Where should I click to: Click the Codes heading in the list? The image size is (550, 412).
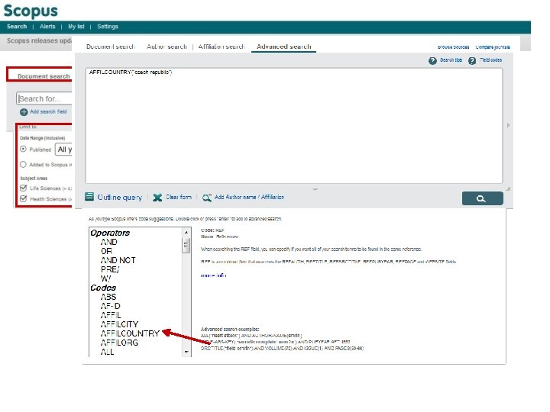point(103,288)
